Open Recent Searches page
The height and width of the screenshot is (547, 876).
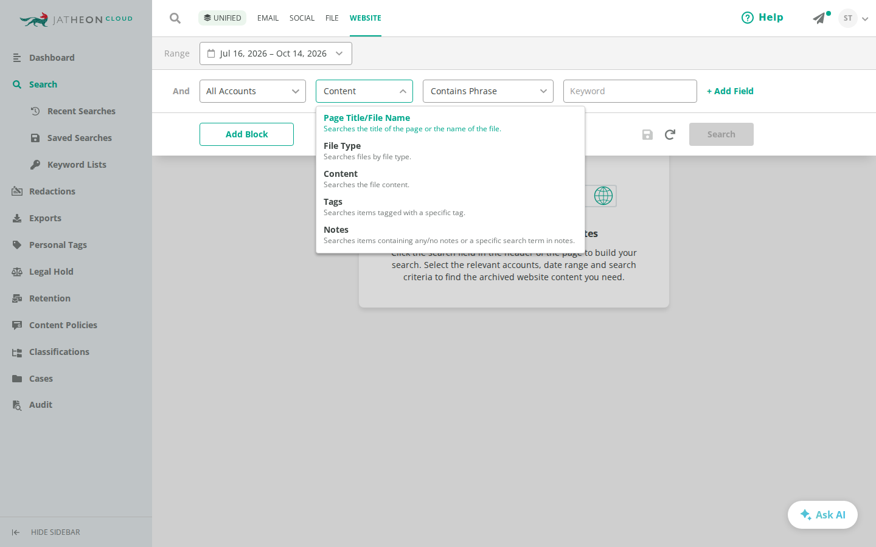tap(82, 111)
